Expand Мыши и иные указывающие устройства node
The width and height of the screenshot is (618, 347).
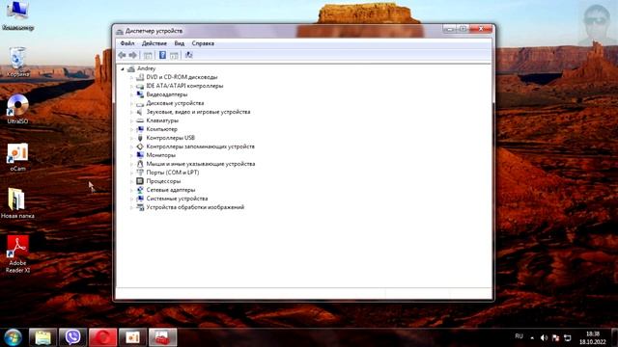131,164
